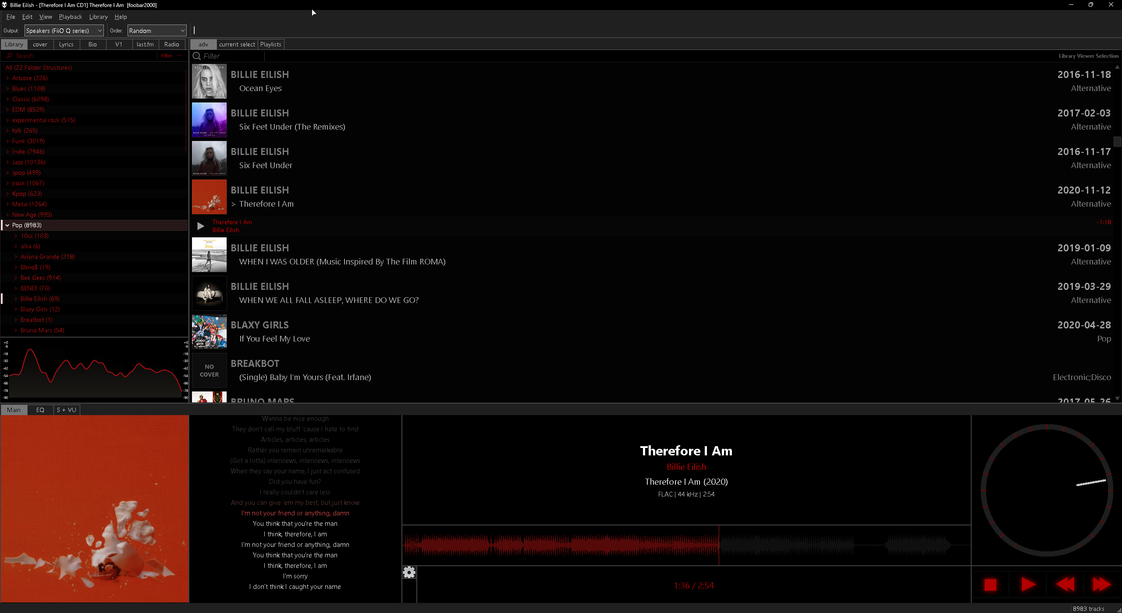Skip to the next track

[x=1102, y=585]
